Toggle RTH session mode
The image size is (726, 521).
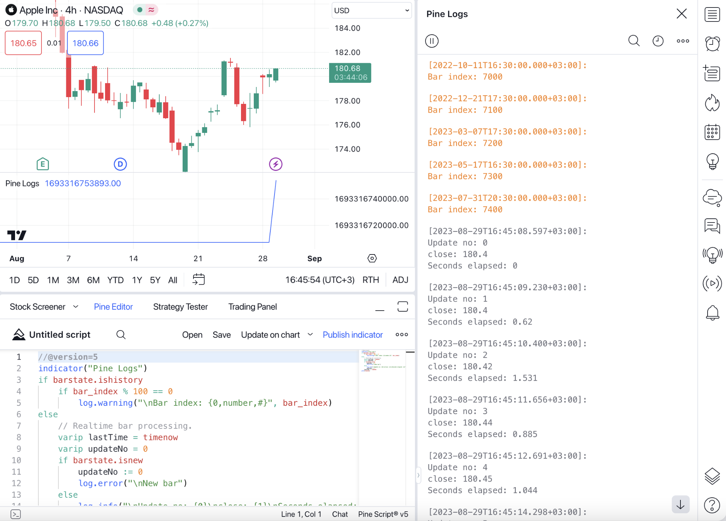371,280
